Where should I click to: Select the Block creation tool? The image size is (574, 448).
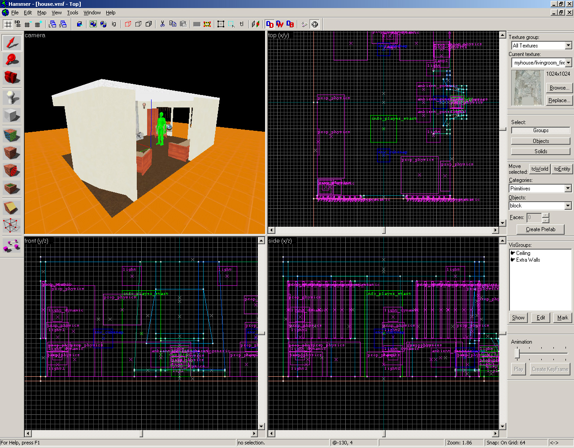point(12,115)
